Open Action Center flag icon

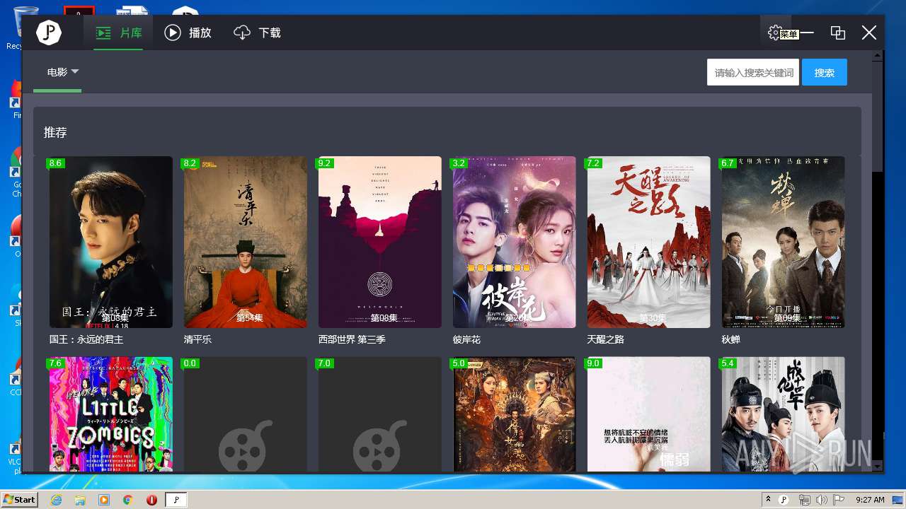[x=838, y=500]
